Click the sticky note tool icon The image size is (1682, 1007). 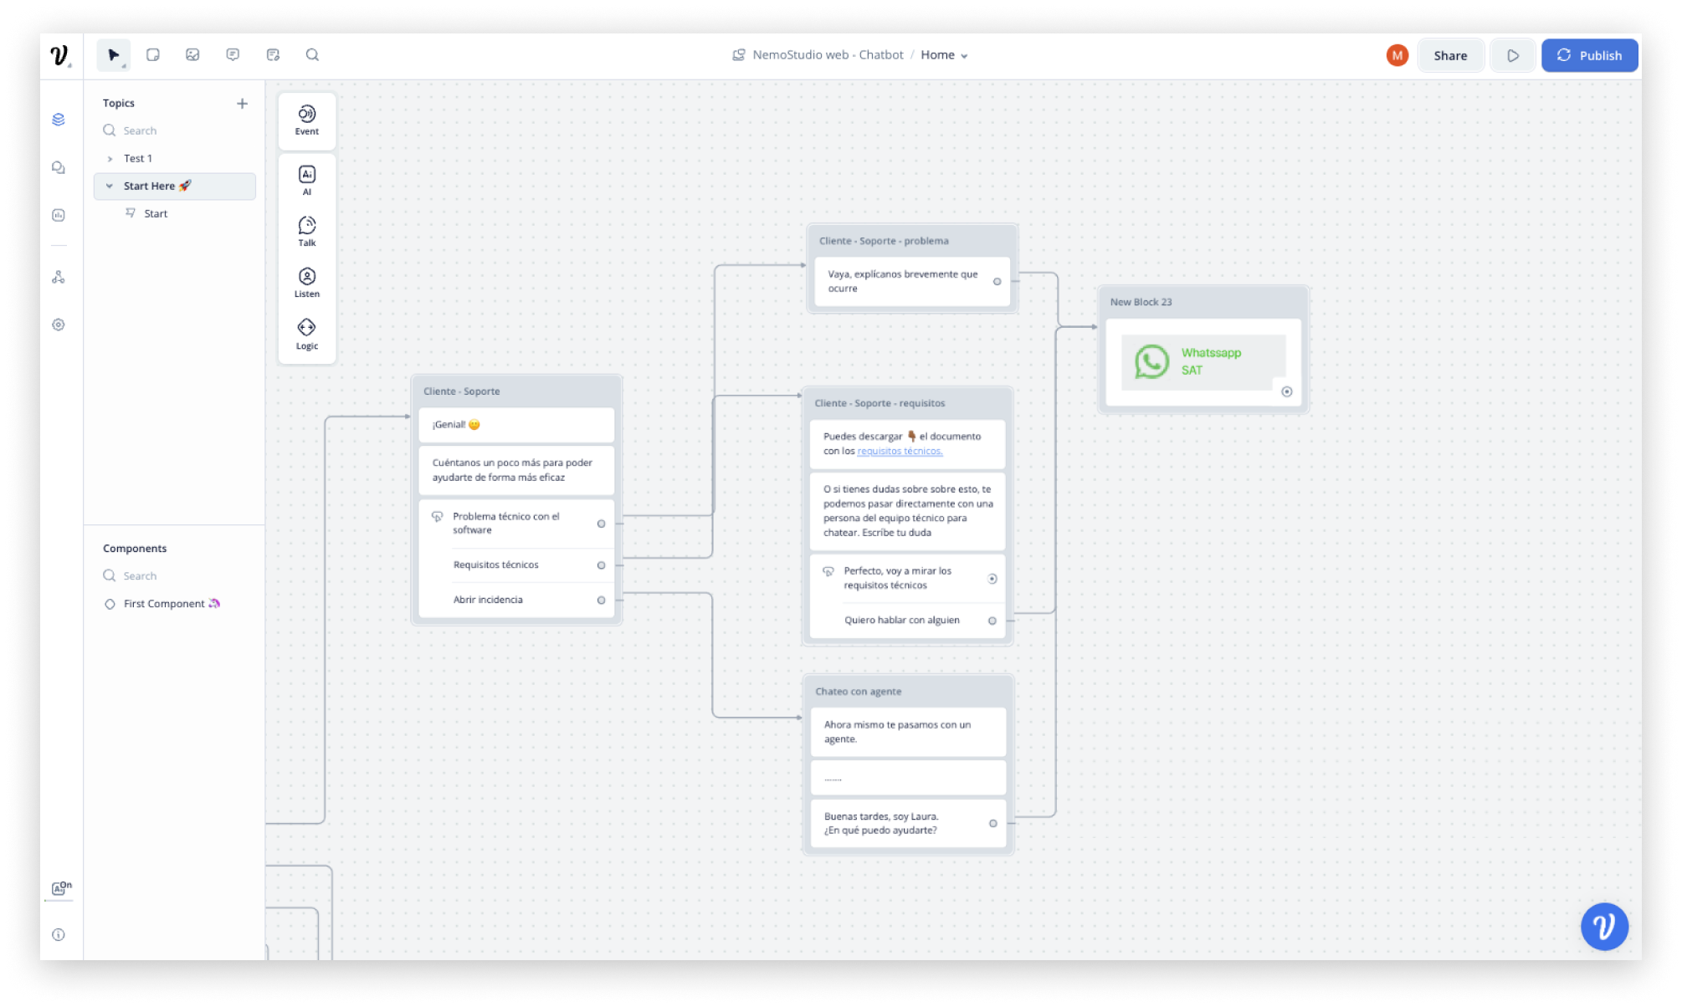tap(153, 55)
